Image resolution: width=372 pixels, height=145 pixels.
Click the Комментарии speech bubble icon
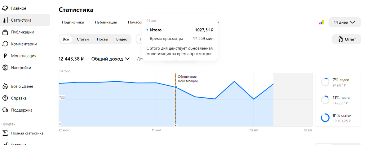(5, 44)
